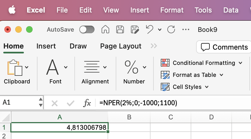
Task: Click the Save floppy disk icon
Action: point(120,29)
